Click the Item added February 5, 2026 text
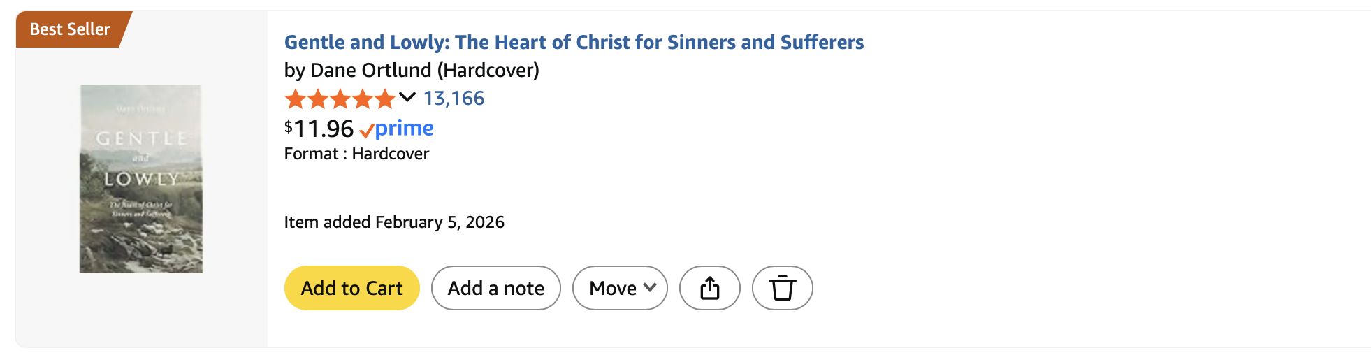Image resolution: width=1371 pixels, height=362 pixels. (394, 222)
